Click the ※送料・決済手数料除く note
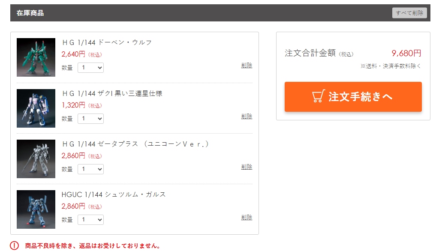The image size is (436, 251). pos(391,66)
